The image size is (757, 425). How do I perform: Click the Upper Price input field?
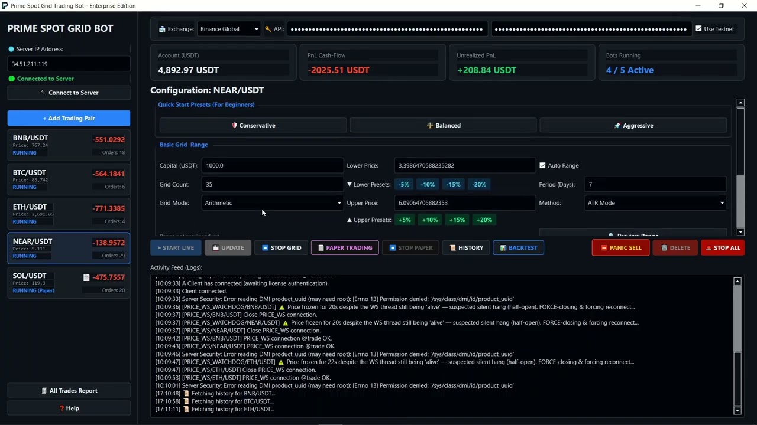[465, 203]
